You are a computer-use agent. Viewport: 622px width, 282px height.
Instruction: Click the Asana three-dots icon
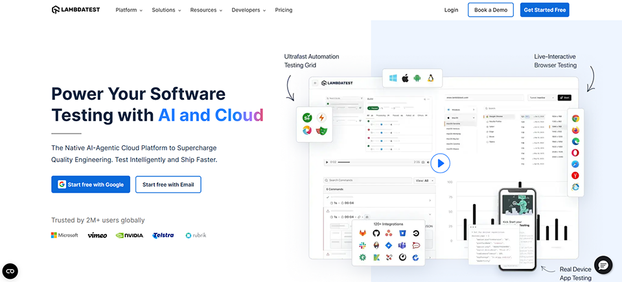pyautogui.click(x=389, y=233)
